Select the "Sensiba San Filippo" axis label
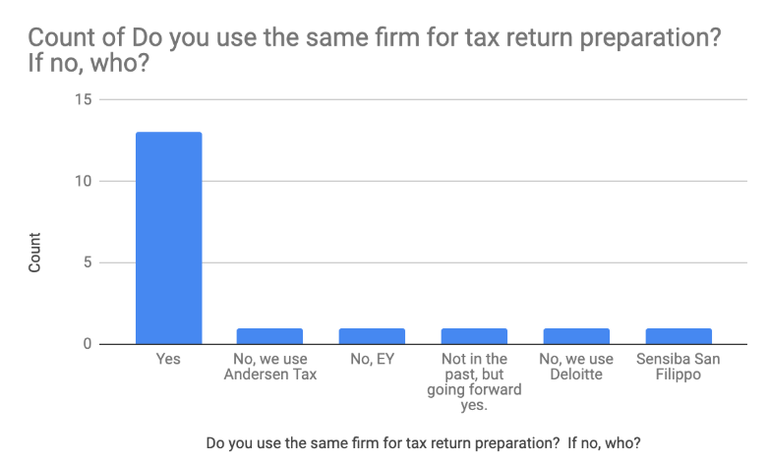 click(x=679, y=367)
